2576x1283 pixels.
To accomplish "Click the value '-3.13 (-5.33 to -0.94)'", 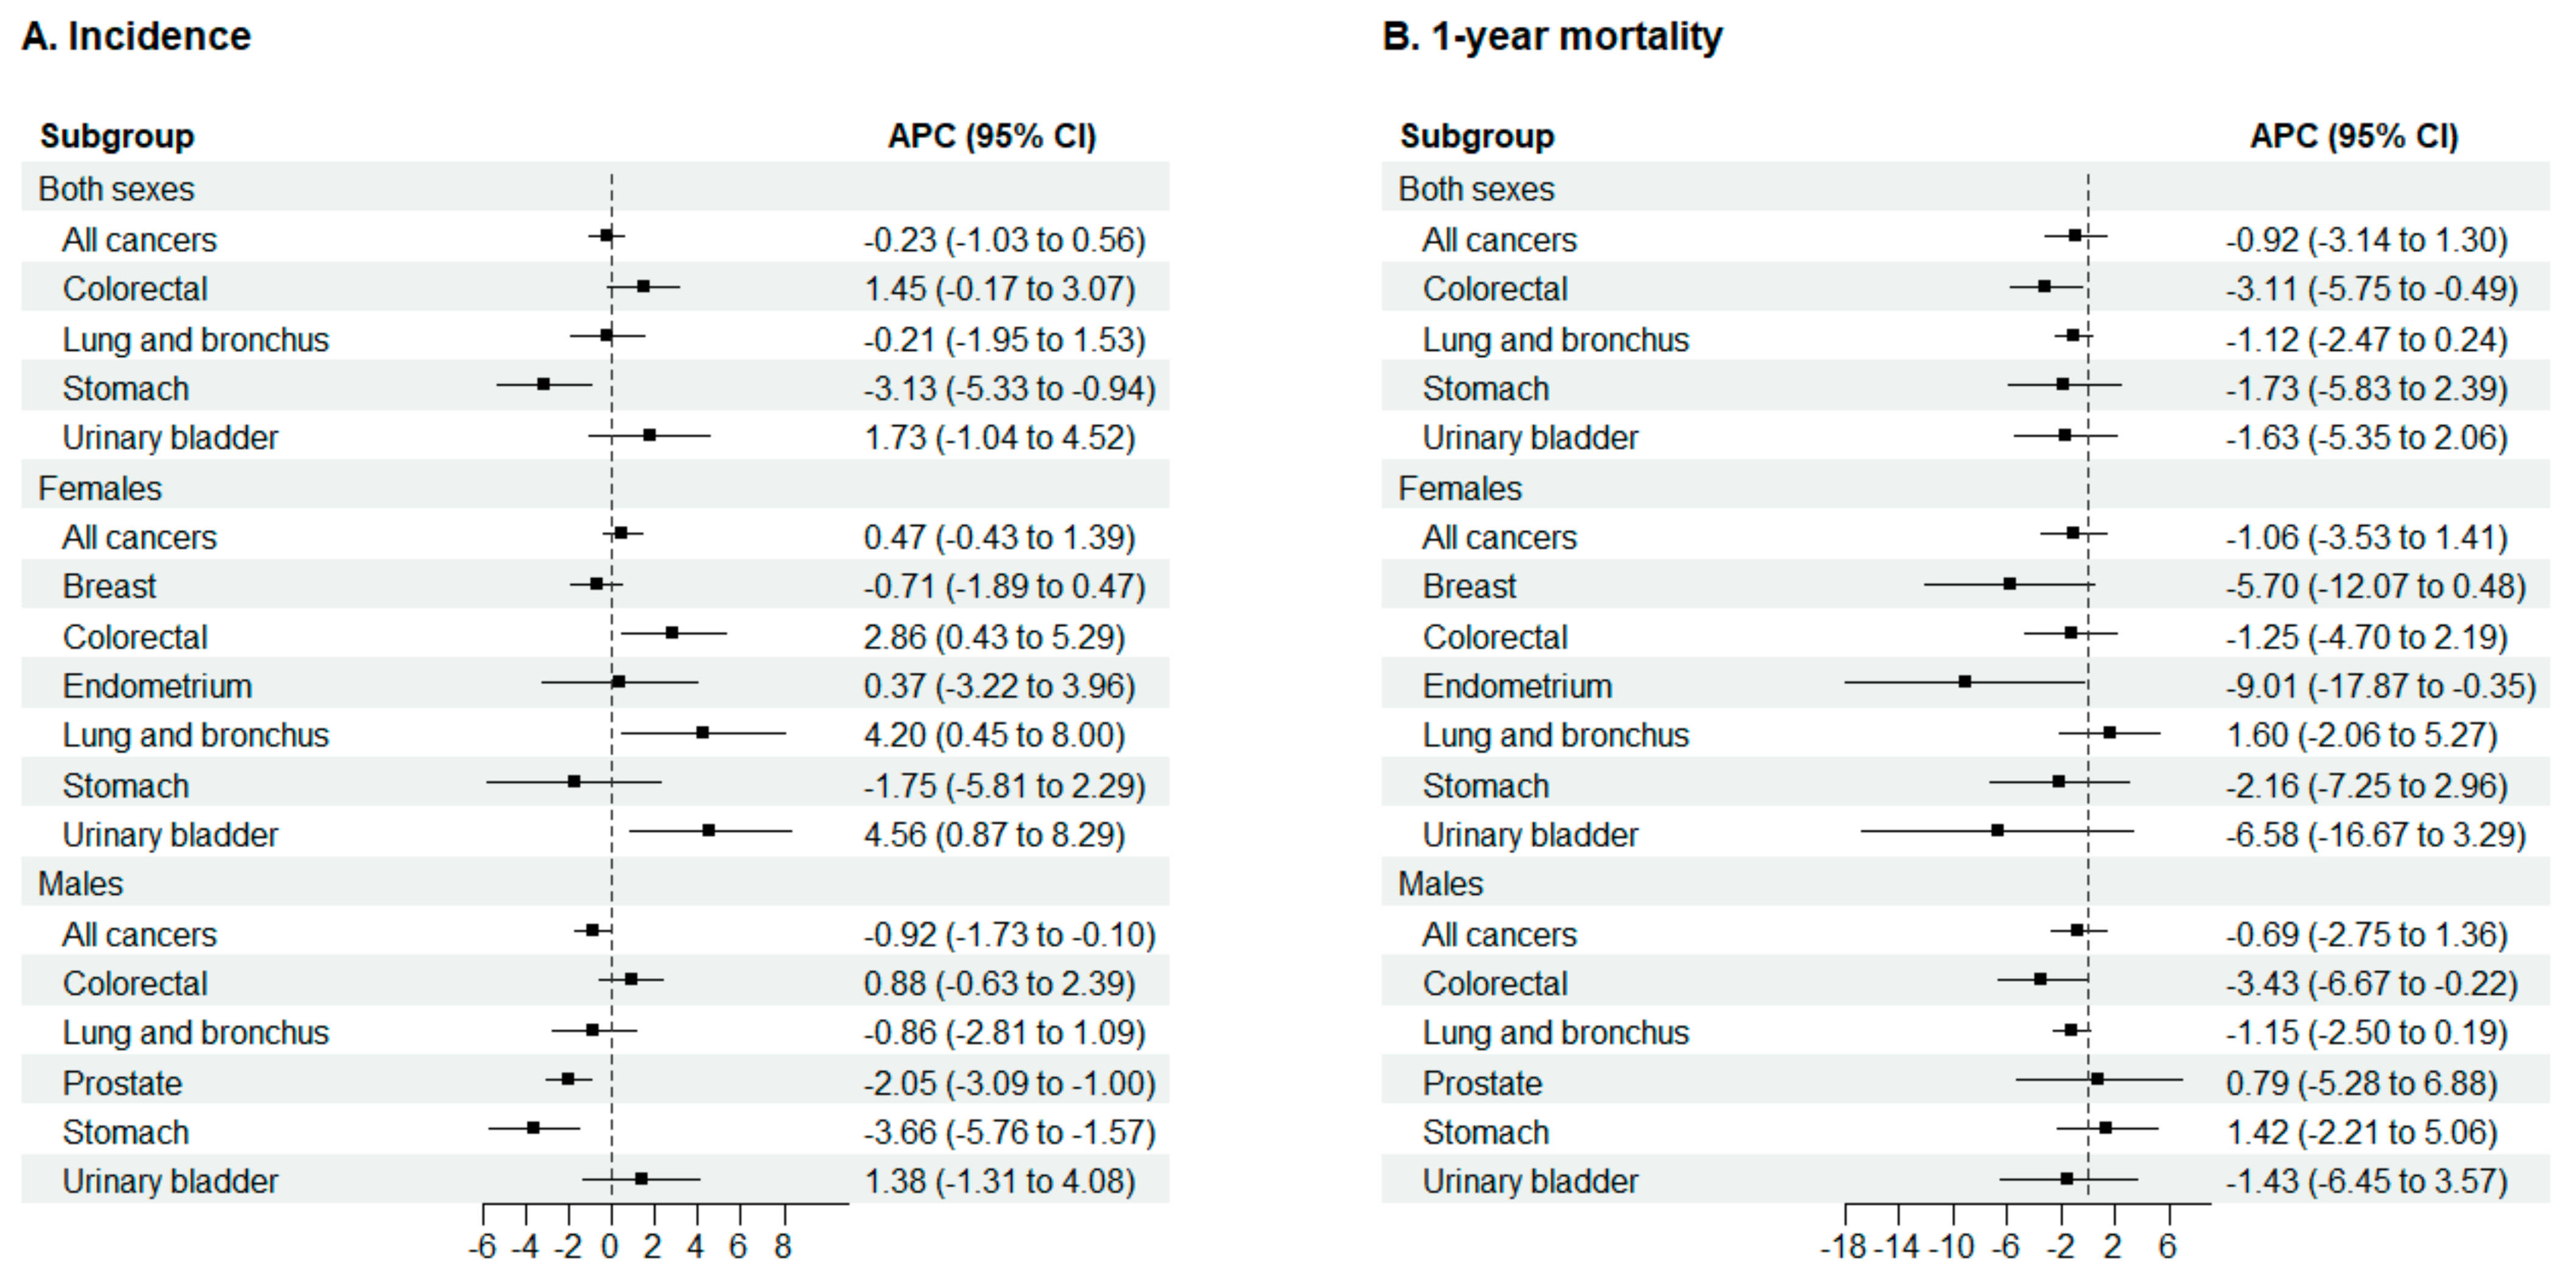I will 1009,388.
